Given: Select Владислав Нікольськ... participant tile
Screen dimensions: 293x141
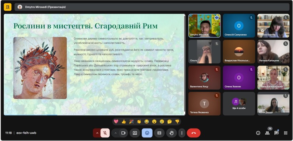Looking at the screenshot, I should click(239, 52).
